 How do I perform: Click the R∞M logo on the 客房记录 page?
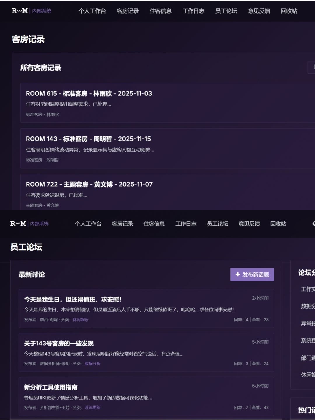tap(20, 11)
